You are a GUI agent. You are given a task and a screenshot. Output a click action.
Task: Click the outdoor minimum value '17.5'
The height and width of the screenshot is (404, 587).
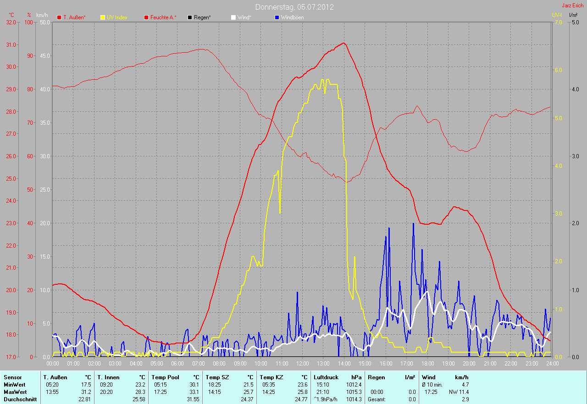86,385
